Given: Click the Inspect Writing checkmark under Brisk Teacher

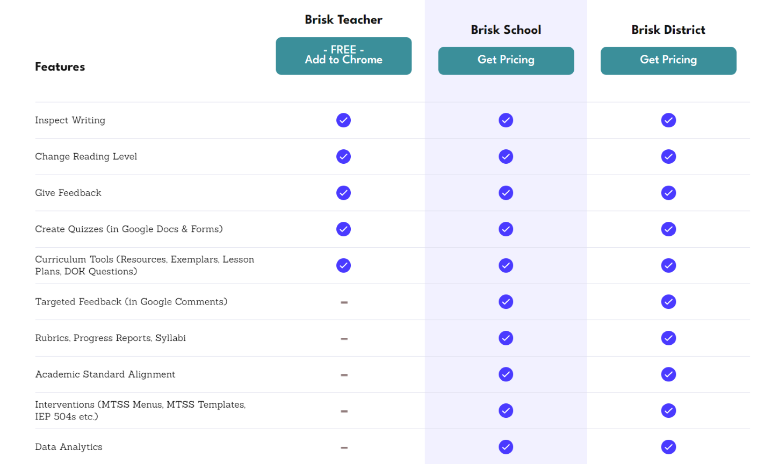Looking at the screenshot, I should 343,120.
